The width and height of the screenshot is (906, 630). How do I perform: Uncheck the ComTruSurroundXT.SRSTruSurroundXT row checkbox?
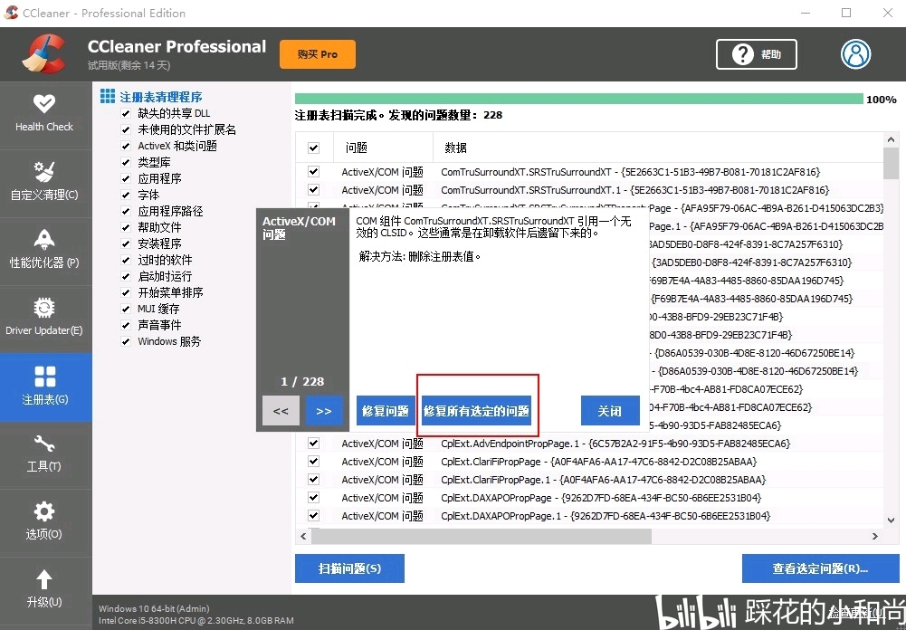[314, 172]
